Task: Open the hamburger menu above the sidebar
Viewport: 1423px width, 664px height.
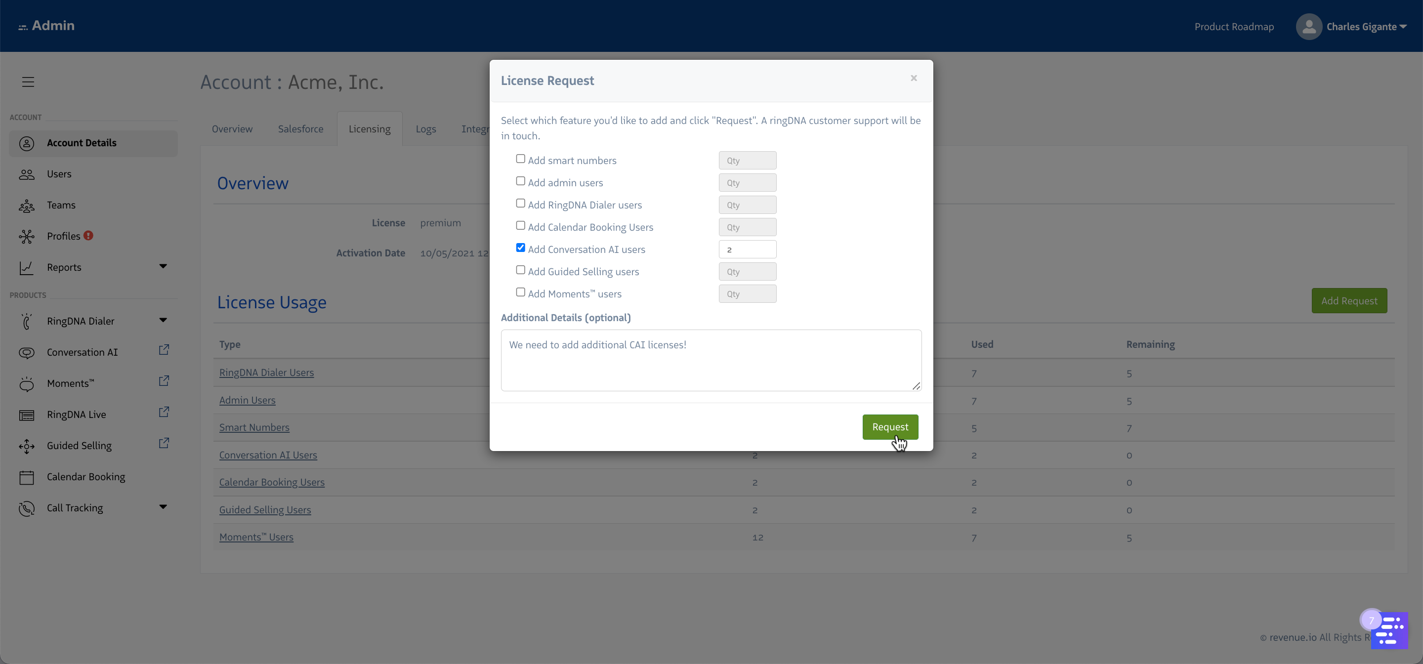Action: click(x=28, y=81)
